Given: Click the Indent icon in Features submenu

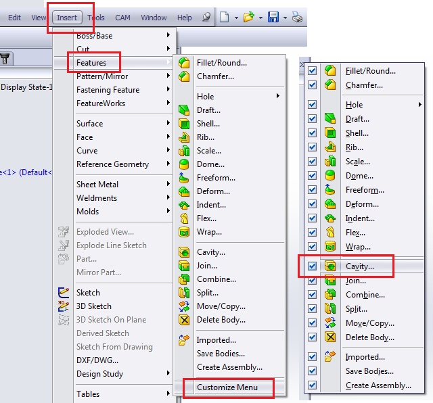Looking at the screenshot, I should (x=184, y=205).
